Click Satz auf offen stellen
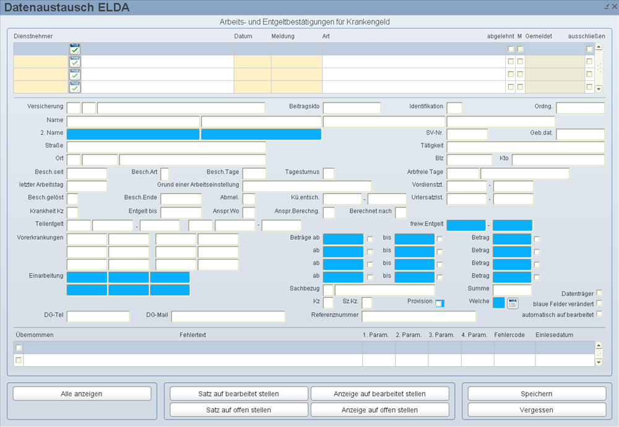The height and width of the screenshot is (427, 619). tap(239, 410)
